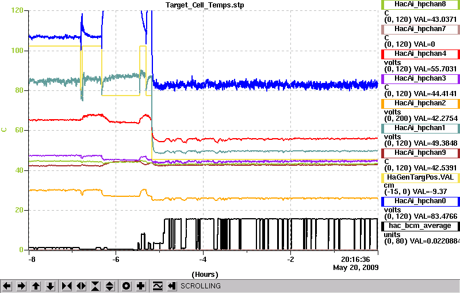Click the x-axis -6 tick label
Image resolution: width=460 pixels, height=293 pixels.
[x=116, y=260]
